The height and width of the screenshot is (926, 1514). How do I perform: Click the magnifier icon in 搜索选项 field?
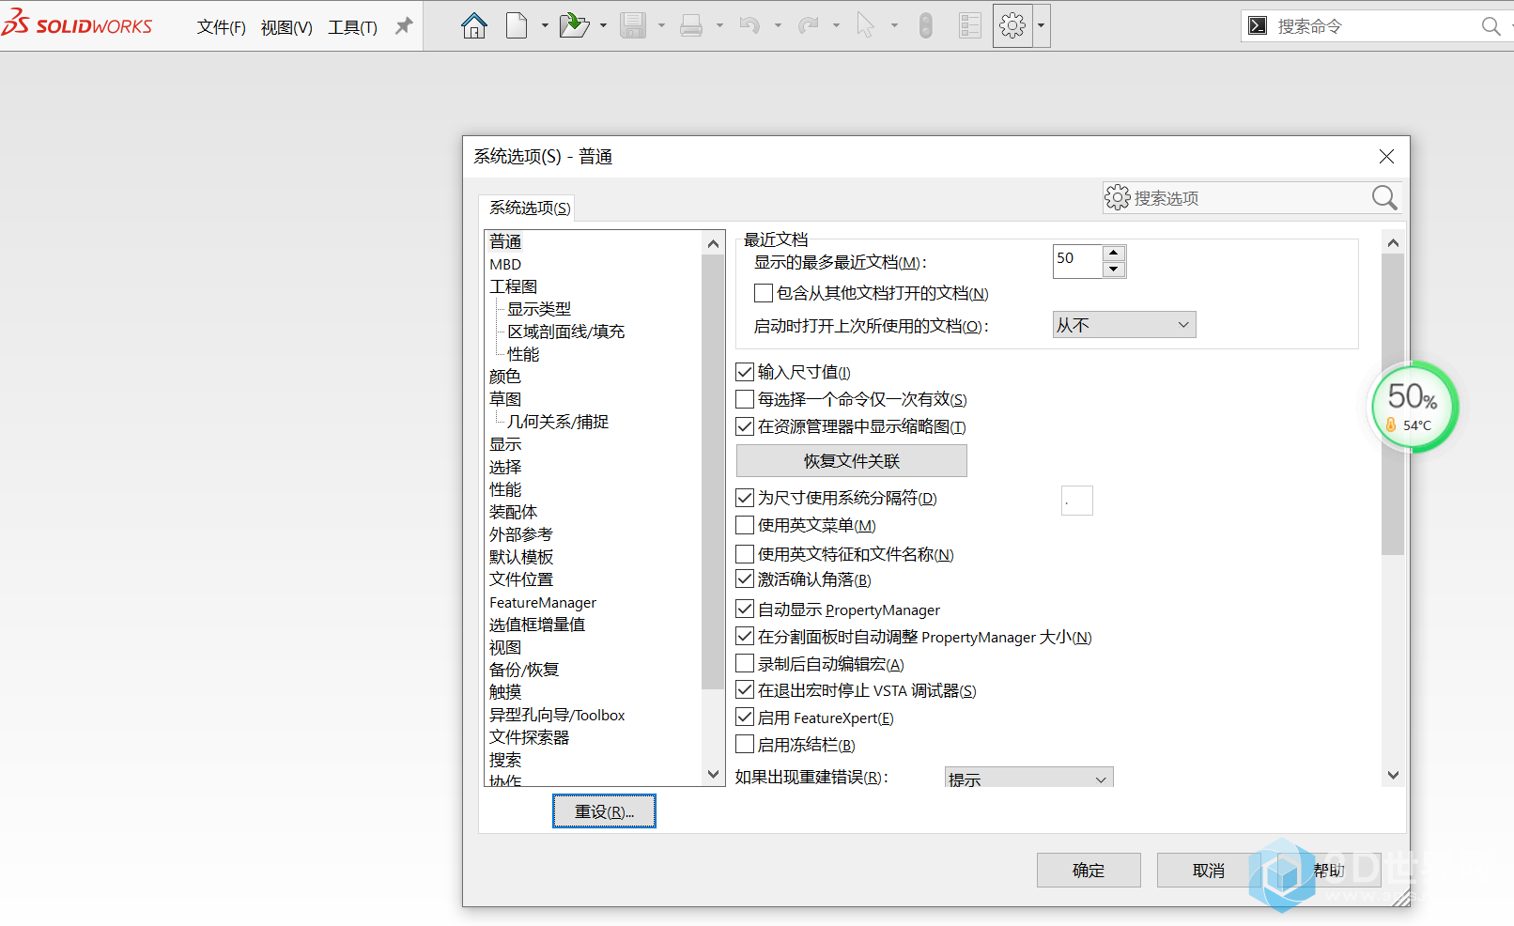point(1384,197)
